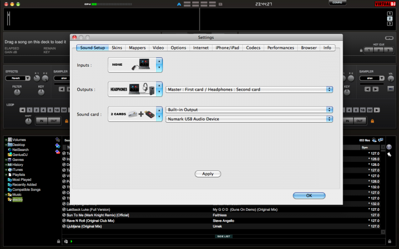Click the add virtual folder icon
Screen dimensions: 399x249
tap(58, 145)
